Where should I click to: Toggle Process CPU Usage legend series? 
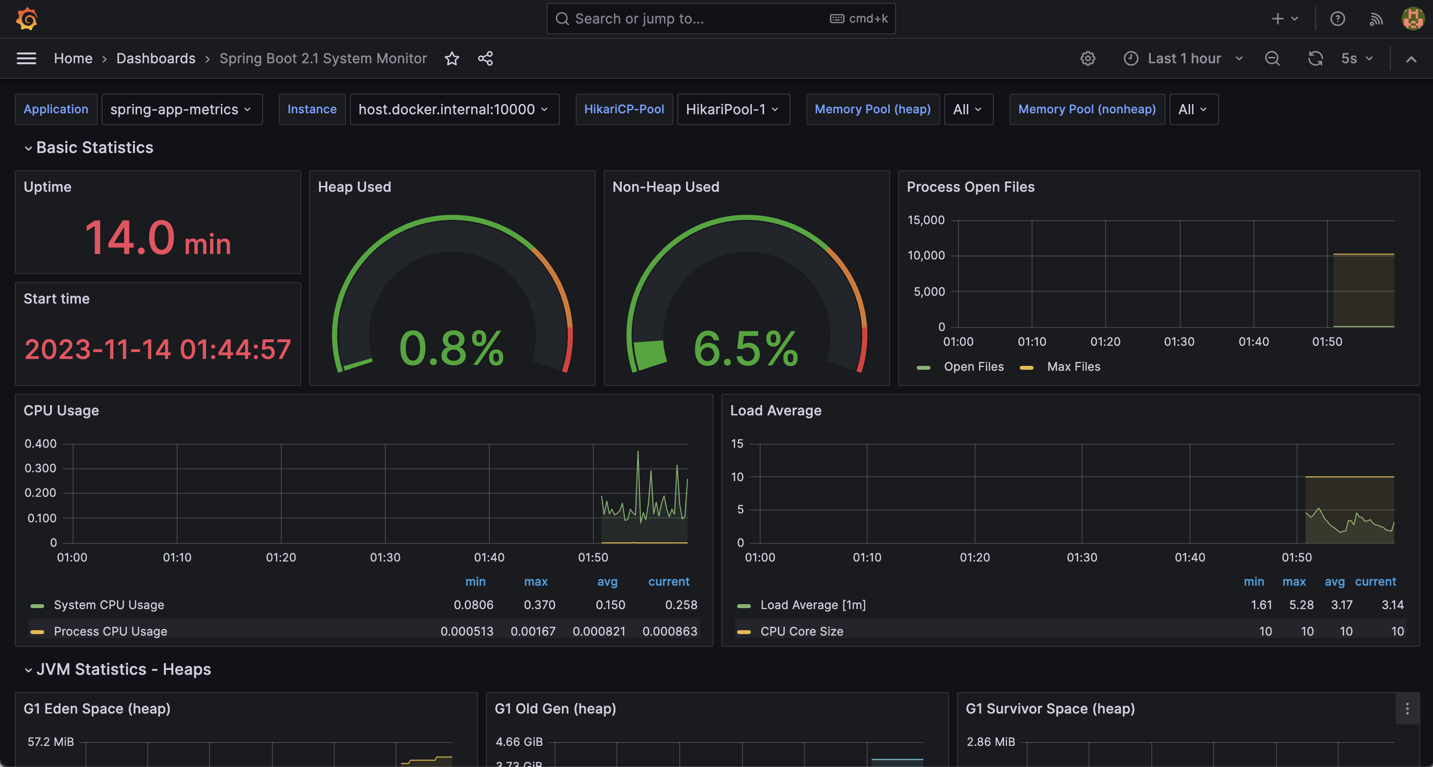111,631
